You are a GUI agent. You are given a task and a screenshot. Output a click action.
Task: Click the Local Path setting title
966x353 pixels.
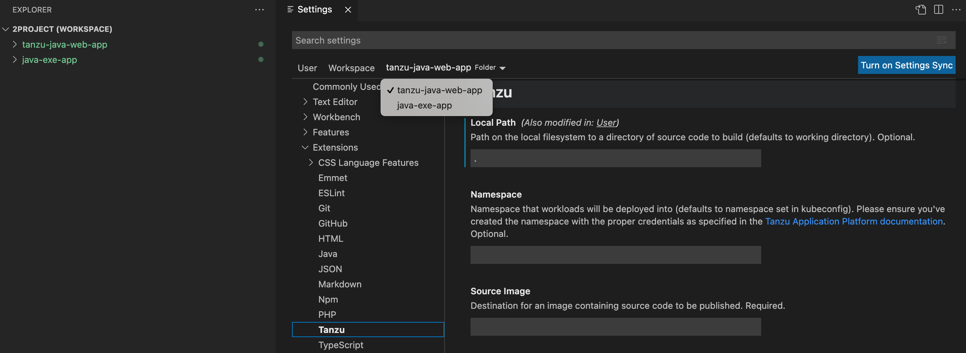click(493, 122)
